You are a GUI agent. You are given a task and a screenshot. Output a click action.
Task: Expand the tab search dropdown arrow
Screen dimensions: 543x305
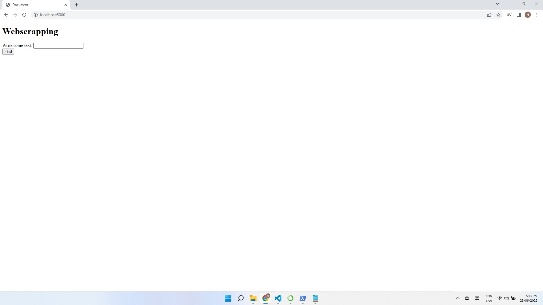497,4
